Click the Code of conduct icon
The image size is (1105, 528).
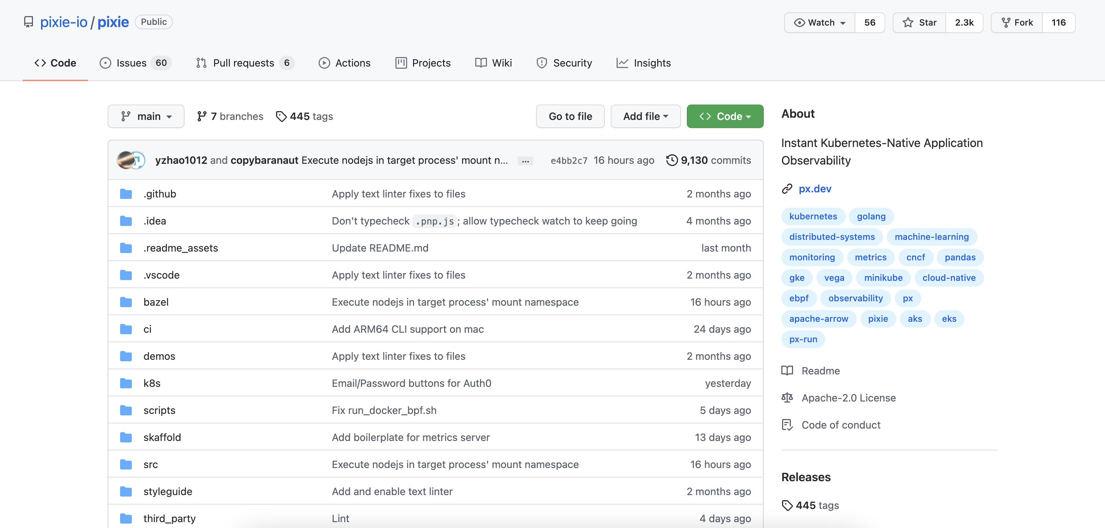click(x=787, y=425)
